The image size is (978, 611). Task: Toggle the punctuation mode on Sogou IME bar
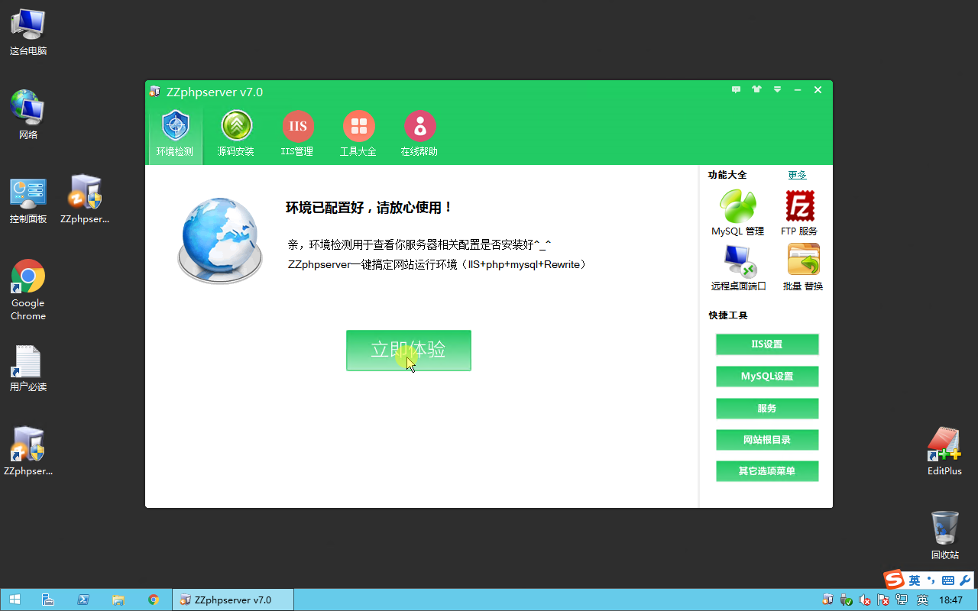coord(931,580)
